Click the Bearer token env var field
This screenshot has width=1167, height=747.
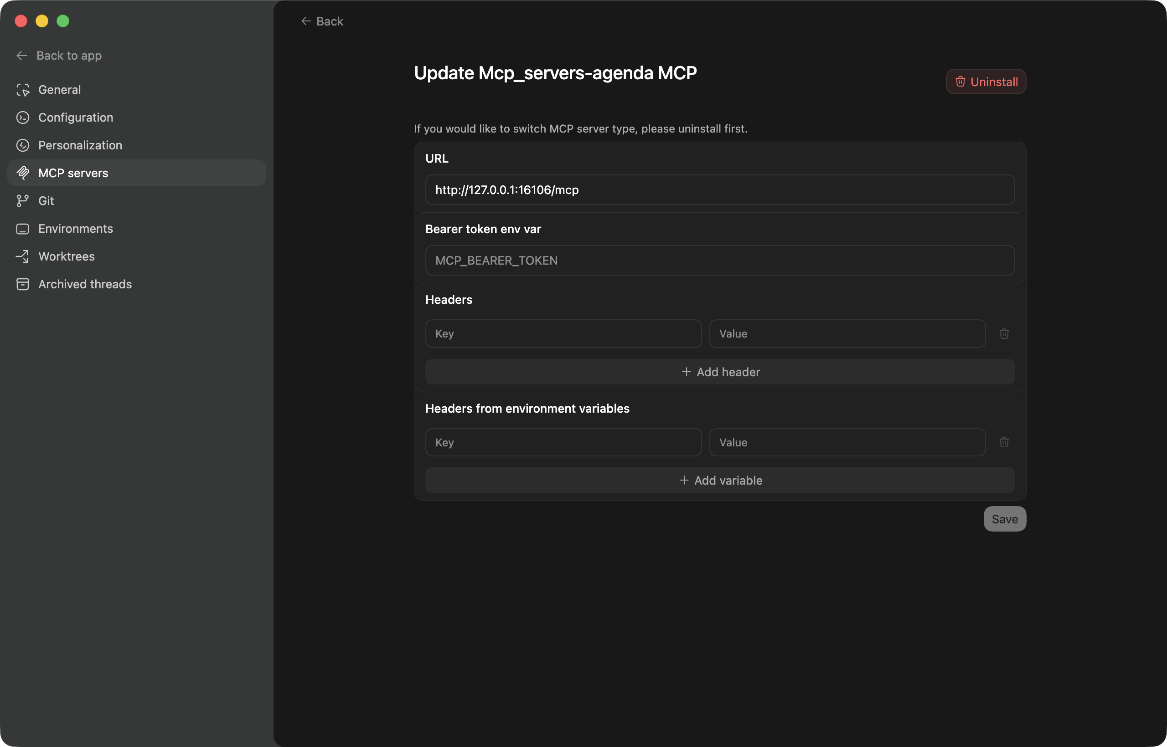pyautogui.click(x=720, y=261)
